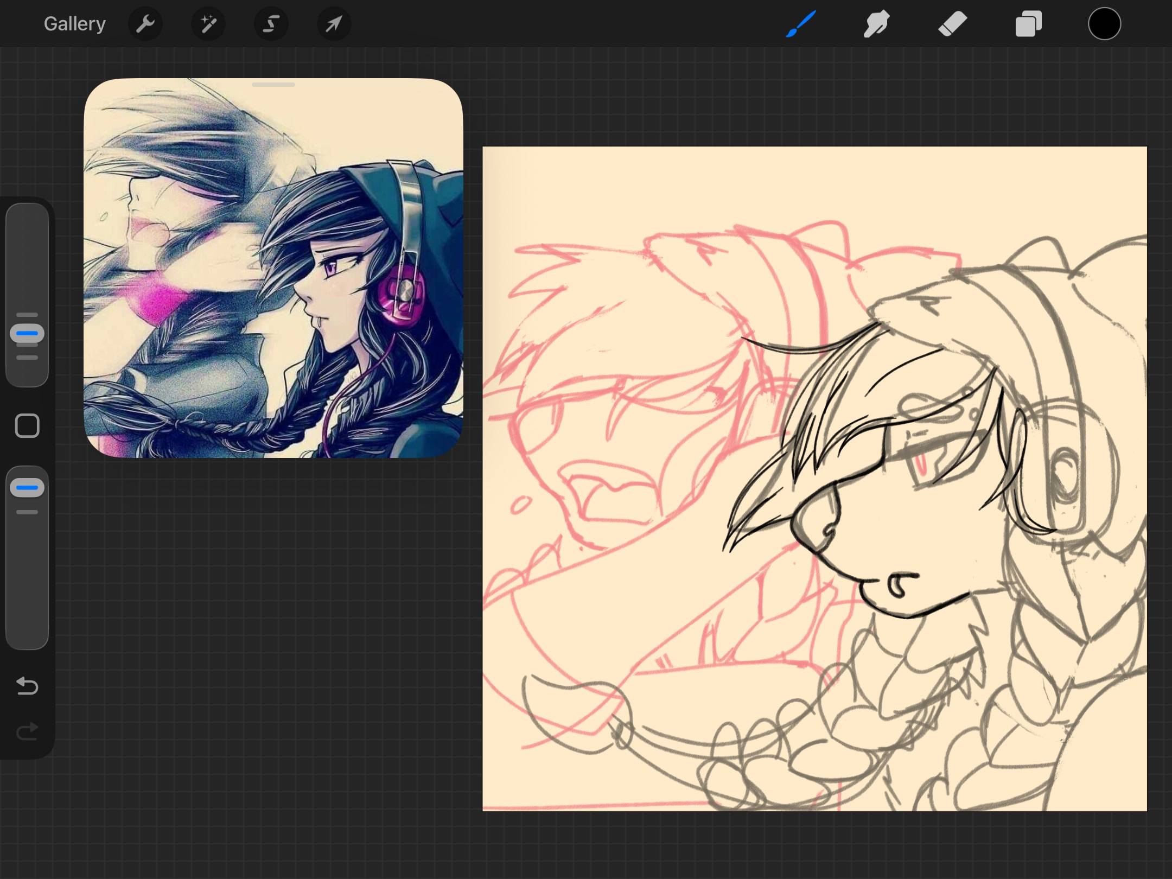Click the brush size slider handle
Image resolution: width=1172 pixels, height=879 pixels.
(27, 333)
